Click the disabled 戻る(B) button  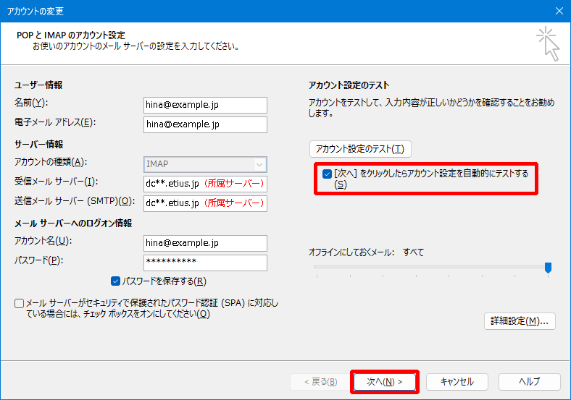pyautogui.click(x=321, y=381)
